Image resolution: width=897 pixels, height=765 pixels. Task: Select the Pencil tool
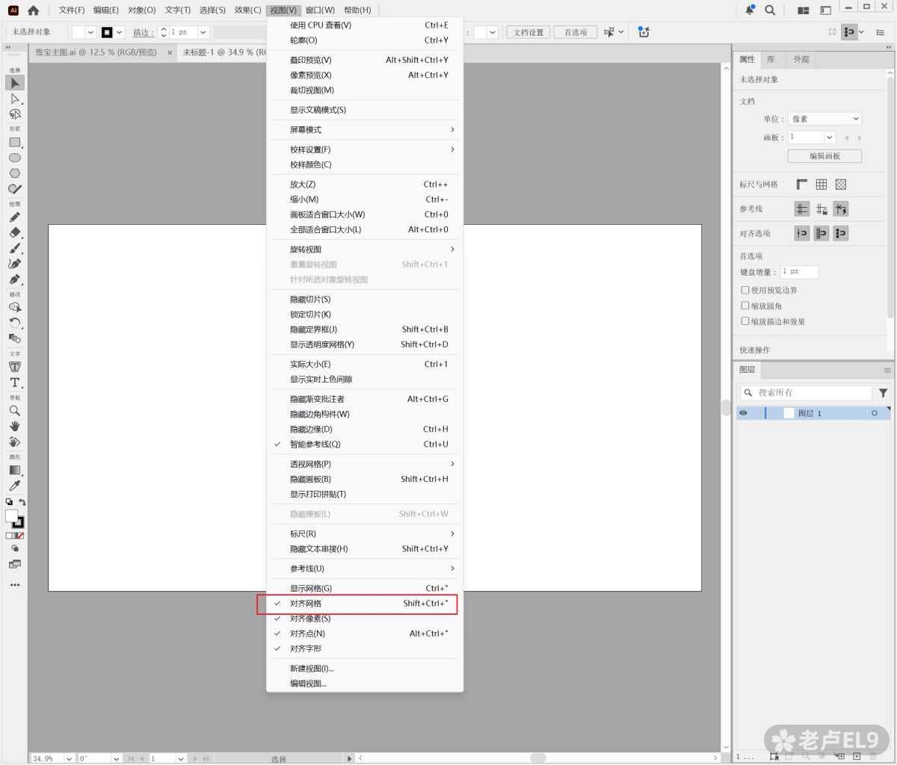(15, 217)
